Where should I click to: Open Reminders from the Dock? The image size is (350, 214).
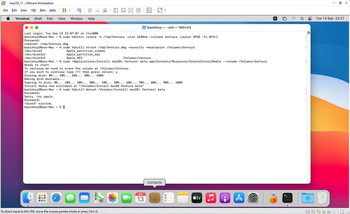(169, 198)
